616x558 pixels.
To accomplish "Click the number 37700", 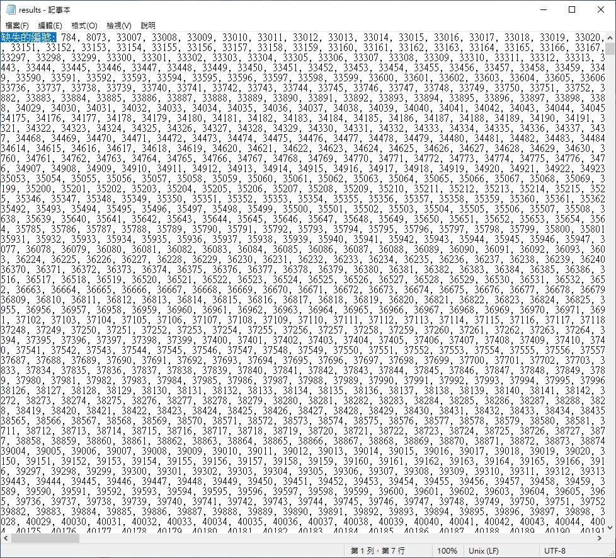I will coord(472,360).
